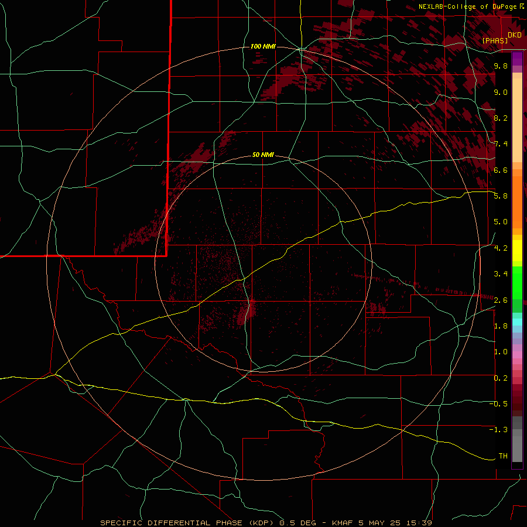Screen dimensions: 527x527
Task: Click the 5.0 color scale label
Action: click(x=501, y=222)
